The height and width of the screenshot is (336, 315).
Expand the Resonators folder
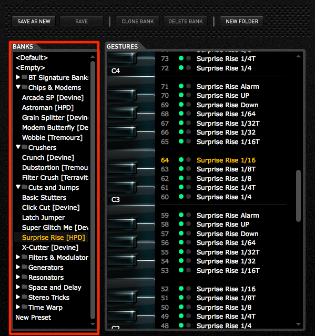pyautogui.click(x=18, y=277)
